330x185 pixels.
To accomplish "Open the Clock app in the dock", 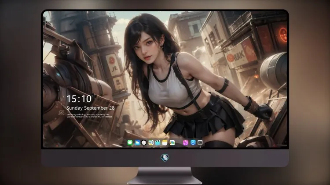I will [x=144, y=143].
